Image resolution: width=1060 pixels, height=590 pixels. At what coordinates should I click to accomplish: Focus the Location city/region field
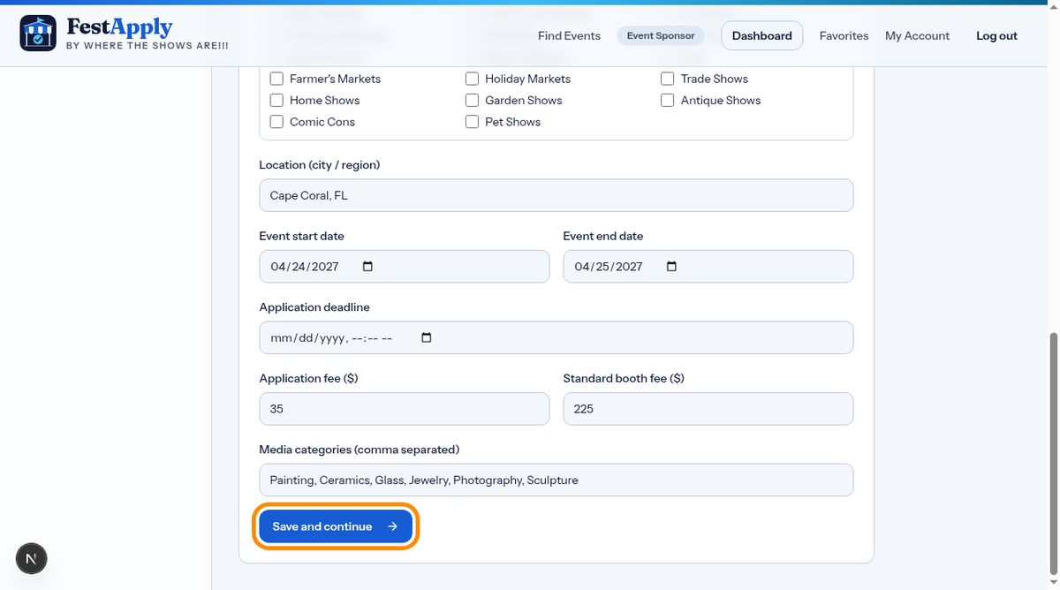(x=556, y=195)
